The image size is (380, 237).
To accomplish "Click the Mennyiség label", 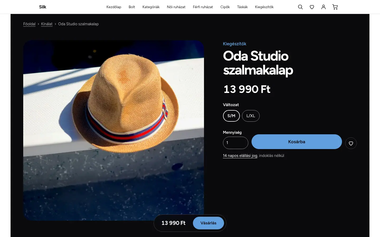I will point(232,132).
